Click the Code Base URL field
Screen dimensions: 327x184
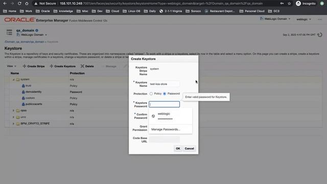164,140
